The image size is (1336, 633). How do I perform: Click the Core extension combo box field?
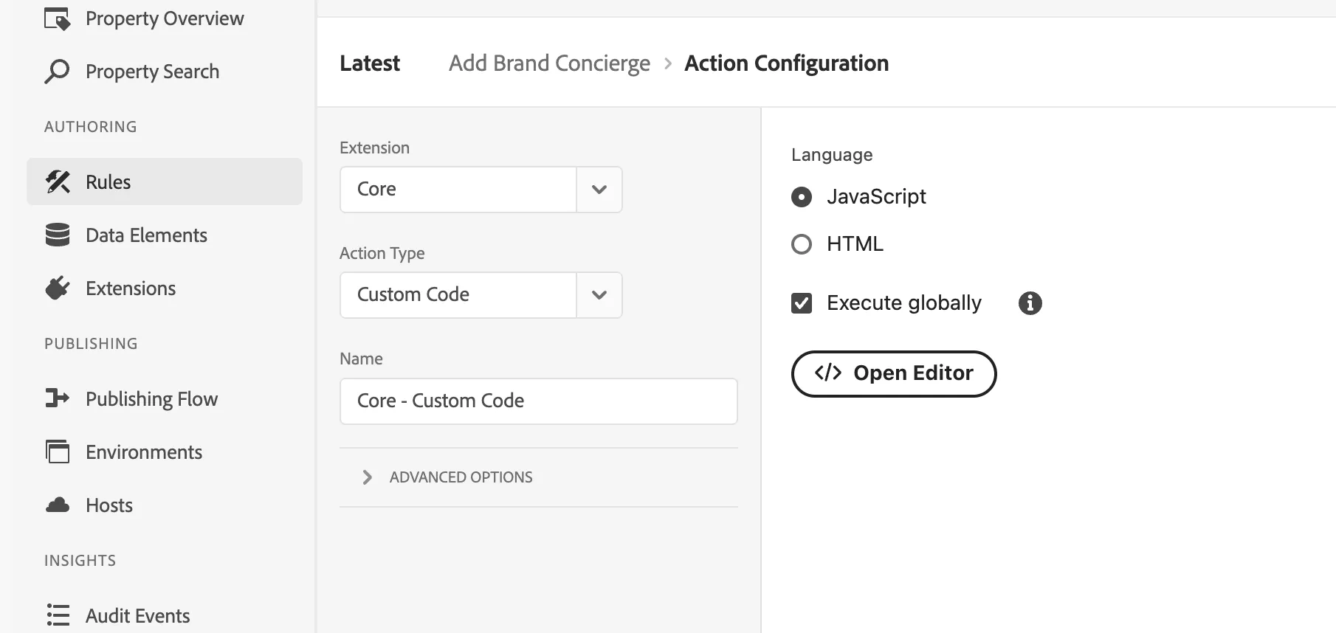458,190
